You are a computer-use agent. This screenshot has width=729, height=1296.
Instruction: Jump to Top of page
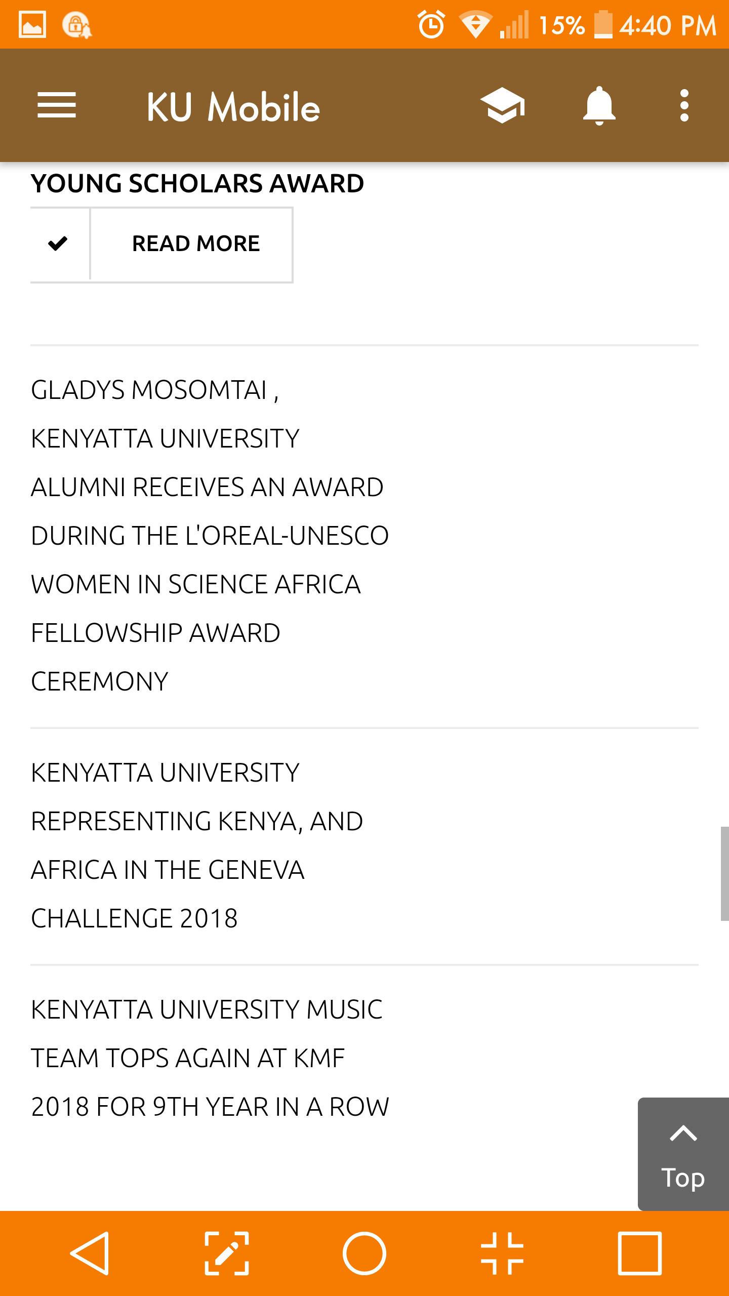coord(683,1154)
